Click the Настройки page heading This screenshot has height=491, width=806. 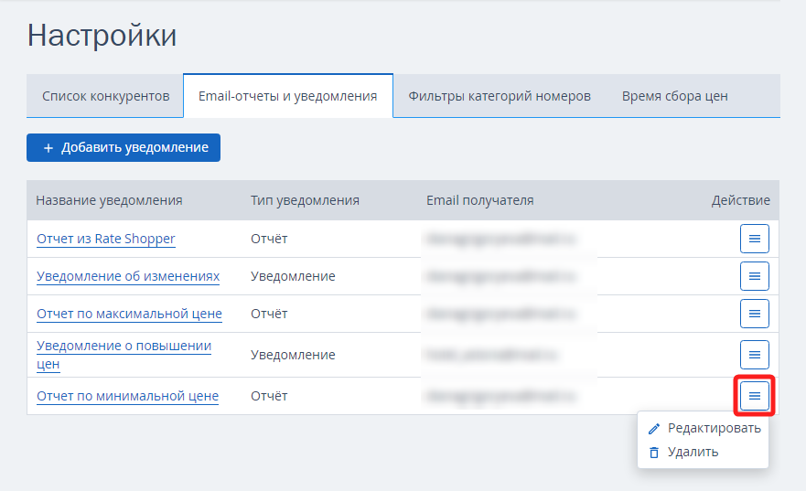point(102,36)
